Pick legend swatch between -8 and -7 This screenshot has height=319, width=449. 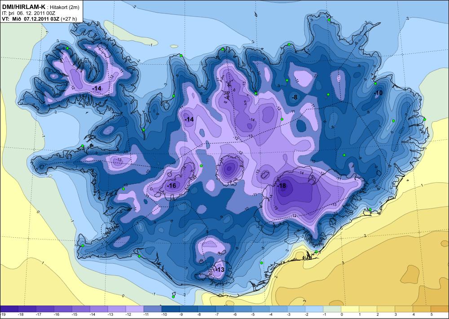point(207,309)
